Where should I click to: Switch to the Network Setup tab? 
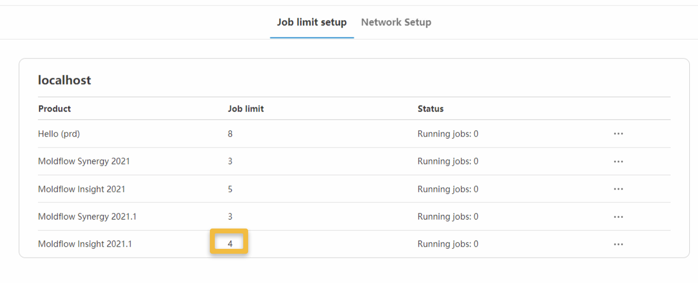point(396,22)
